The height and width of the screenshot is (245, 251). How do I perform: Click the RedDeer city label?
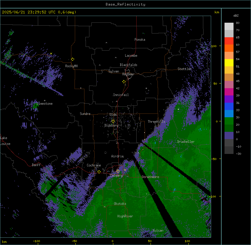tap(128, 74)
